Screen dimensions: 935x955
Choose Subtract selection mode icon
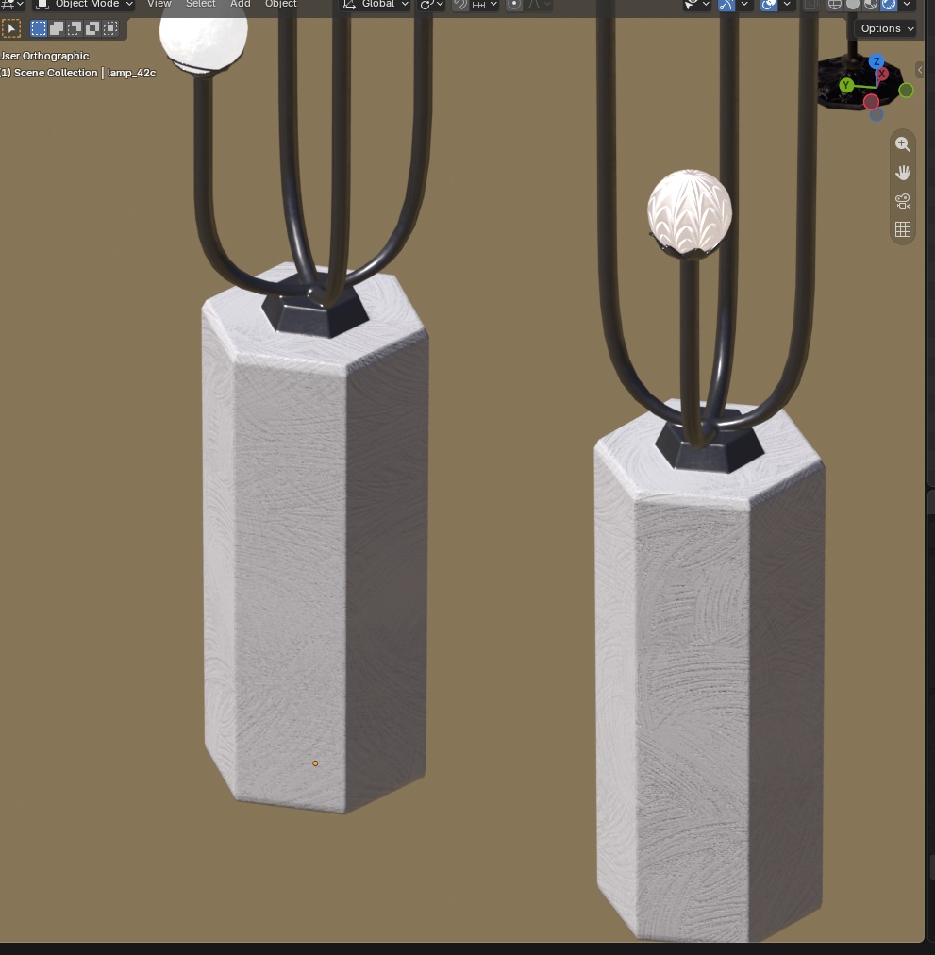(75, 28)
